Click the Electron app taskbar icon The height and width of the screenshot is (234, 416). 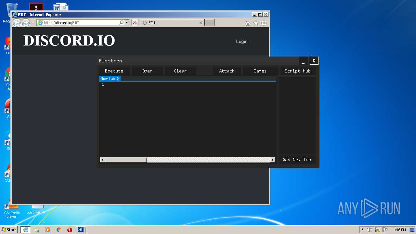point(81,230)
